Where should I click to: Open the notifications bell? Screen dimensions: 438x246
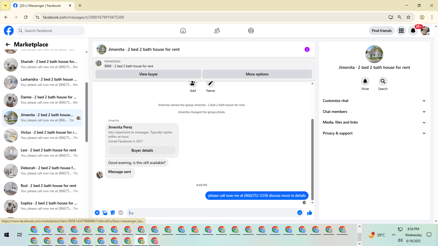click(x=413, y=31)
